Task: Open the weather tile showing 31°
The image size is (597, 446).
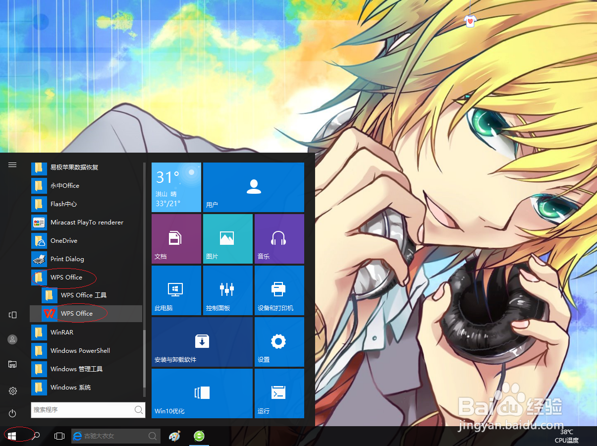Action: [176, 187]
